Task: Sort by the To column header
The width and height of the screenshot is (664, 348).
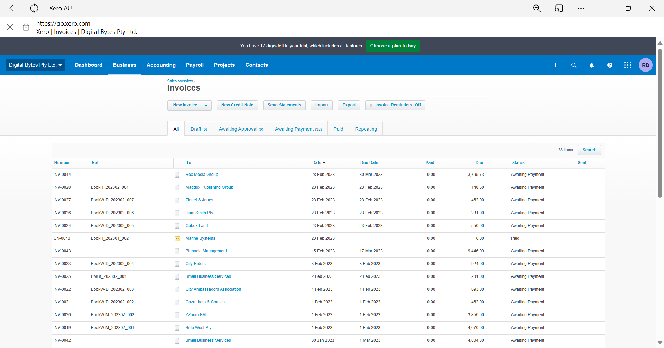Action: tap(188, 163)
